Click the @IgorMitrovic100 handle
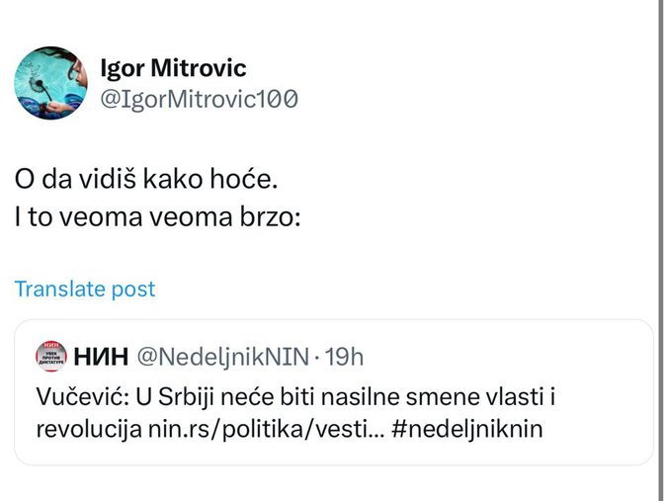Image resolution: width=668 pixels, height=501 pixels. pyautogui.click(x=199, y=99)
